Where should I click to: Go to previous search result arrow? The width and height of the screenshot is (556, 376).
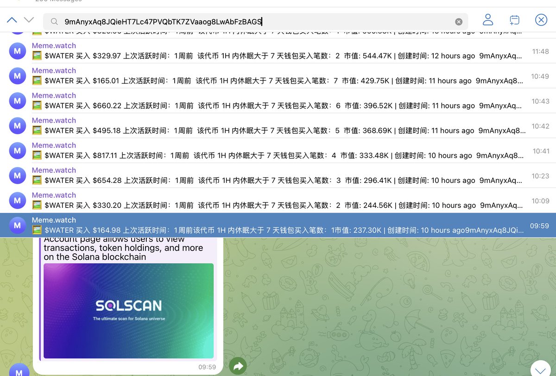[x=12, y=20]
